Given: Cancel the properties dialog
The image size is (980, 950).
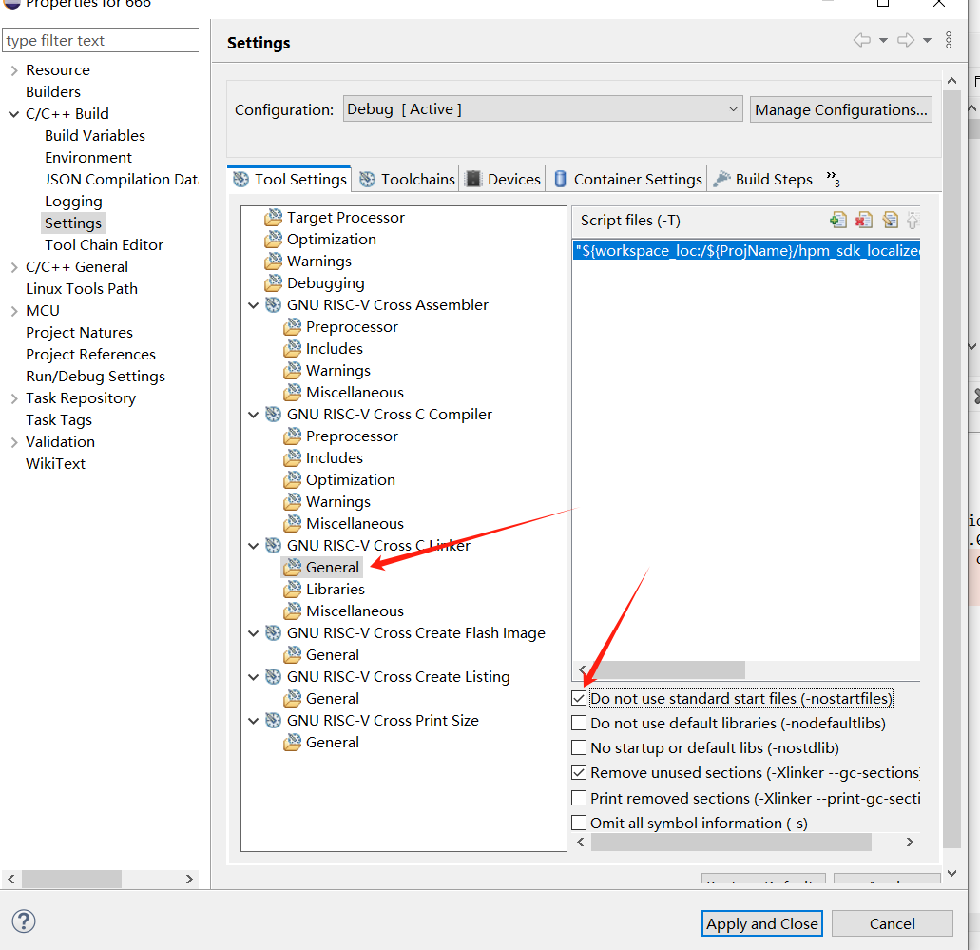Looking at the screenshot, I should tap(892, 923).
